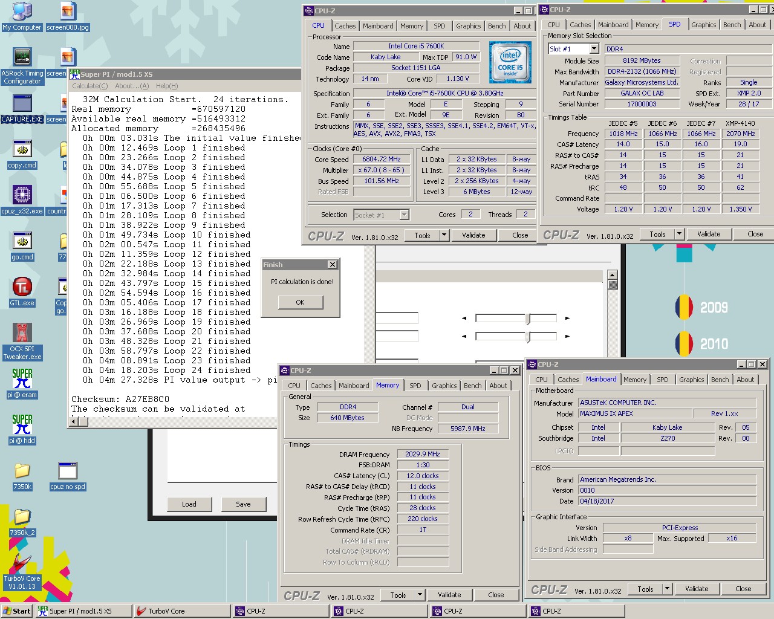Select the GTL.exe desktop icon

tap(22, 293)
